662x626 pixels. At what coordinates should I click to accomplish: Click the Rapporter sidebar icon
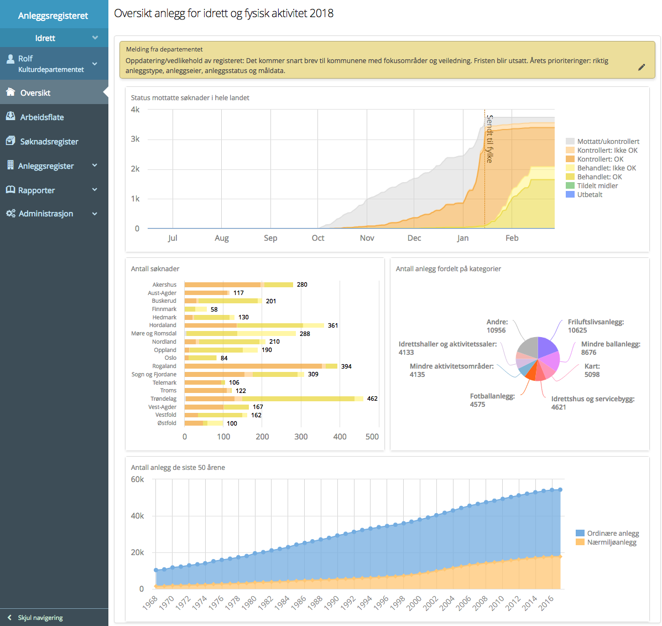pos(11,190)
